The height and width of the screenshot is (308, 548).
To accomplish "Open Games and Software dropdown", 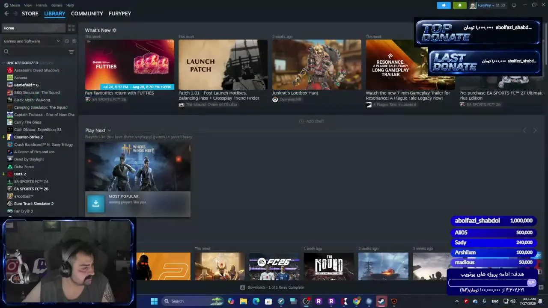I will [x=32, y=41].
